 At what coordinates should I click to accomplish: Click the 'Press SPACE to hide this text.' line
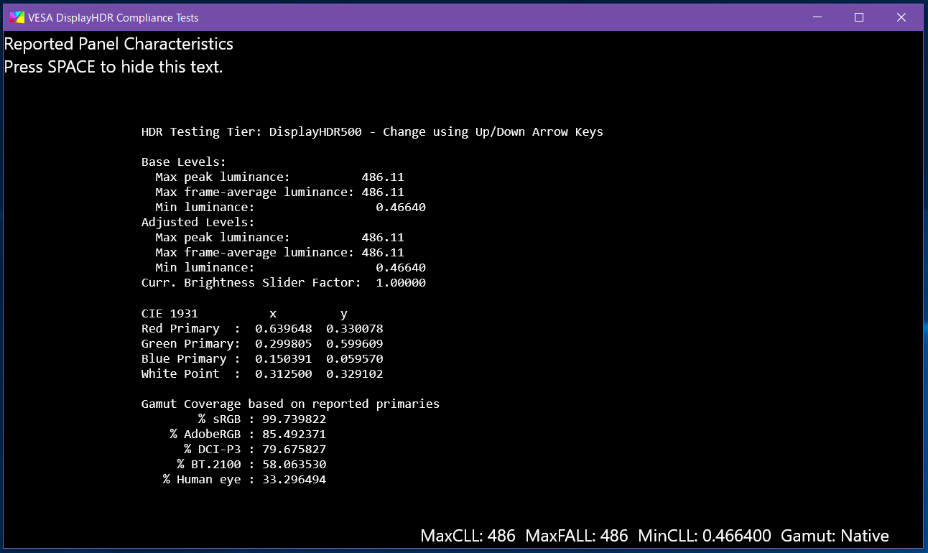coord(113,67)
